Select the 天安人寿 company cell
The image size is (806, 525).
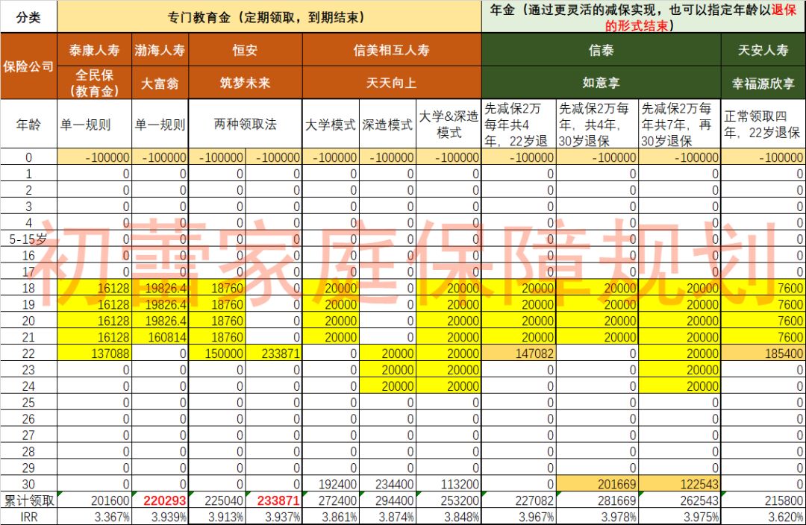tap(763, 50)
